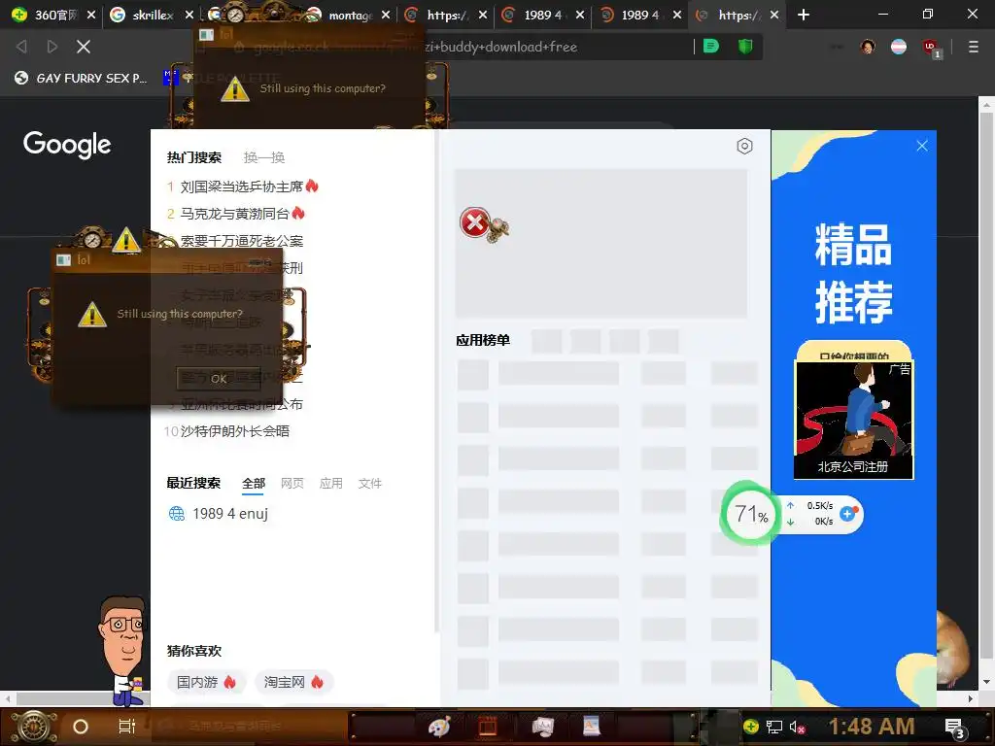Open a new browser tab
Viewport: 995px width, 746px height.
pyautogui.click(x=804, y=15)
